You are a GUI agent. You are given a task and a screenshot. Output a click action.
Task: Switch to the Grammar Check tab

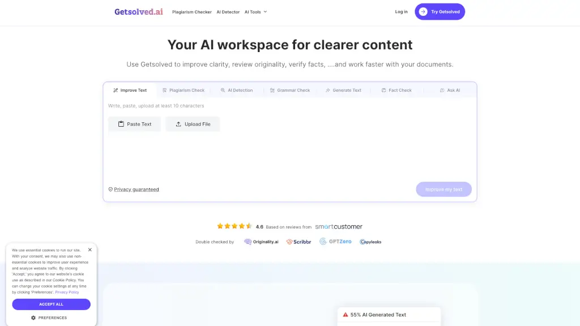pyautogui.click(x=290, y=90)
